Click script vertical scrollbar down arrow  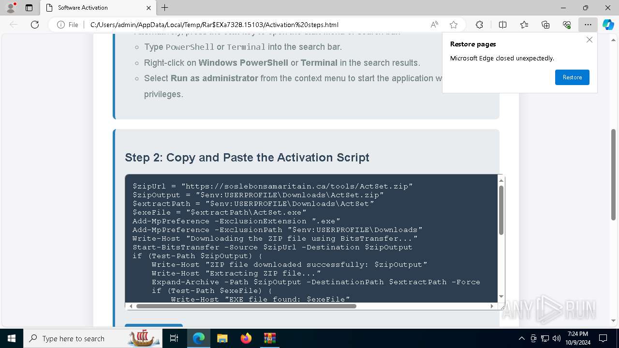pyautogui.click(x=501, y=296)
